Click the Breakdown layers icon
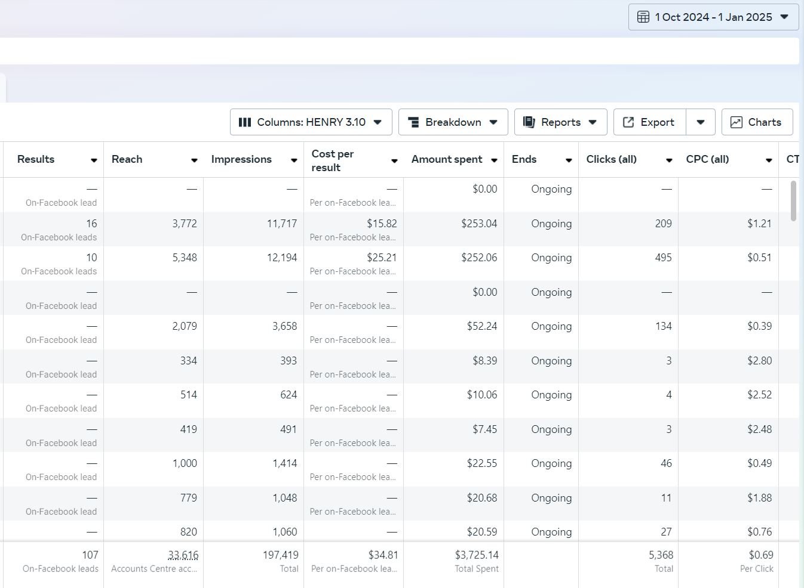 [413, 122]
